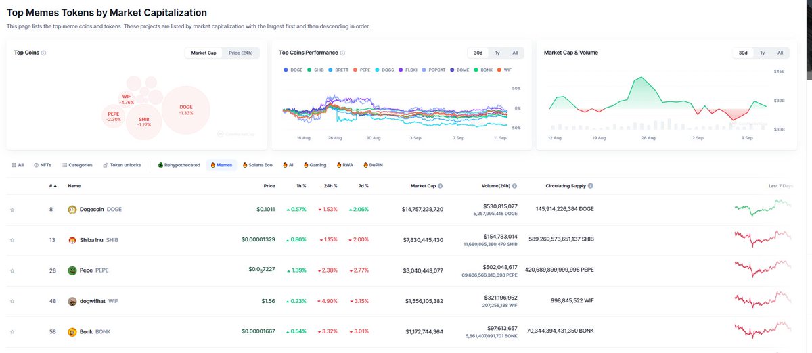The height and width of the screenshot is (353, 812).
Task: Sort table by Market Cap column header
Action: coord(423,186)
